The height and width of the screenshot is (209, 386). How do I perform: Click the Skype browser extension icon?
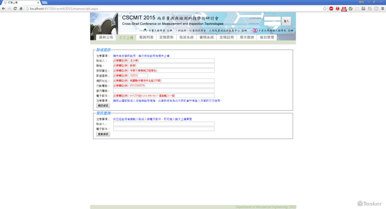click(370, 9)
